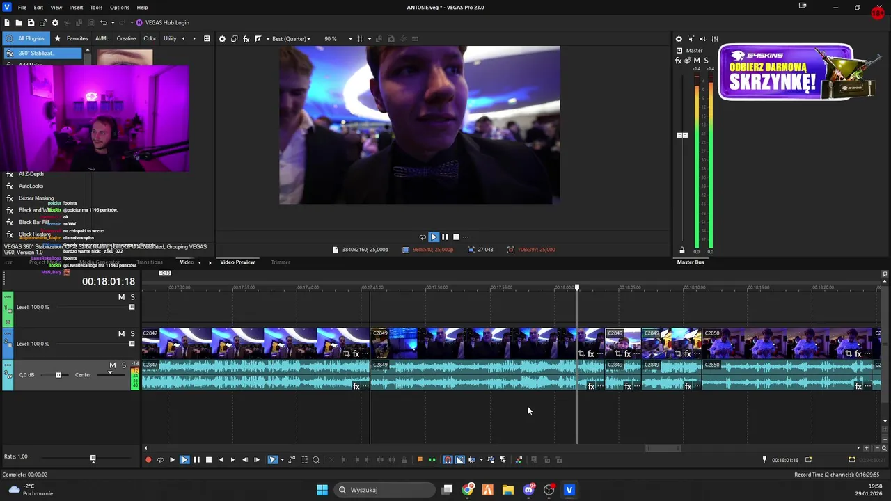Show Favorites plug-ins

(x=72, y=39)
